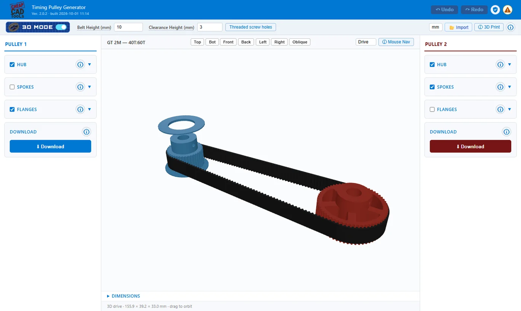521x311 pixels.
Task: Open Pulley 2 DOWNLOAD info icon
Action: pyautogui.click(x=506, y=132)
